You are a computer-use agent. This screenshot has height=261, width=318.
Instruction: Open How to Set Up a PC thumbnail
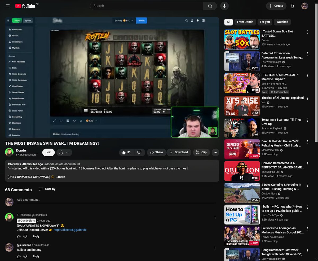tap(242, 214)
